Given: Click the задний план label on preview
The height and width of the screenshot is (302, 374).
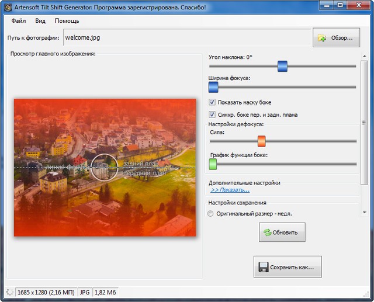Looking at the screenshot, I should (x=140, y=164).
